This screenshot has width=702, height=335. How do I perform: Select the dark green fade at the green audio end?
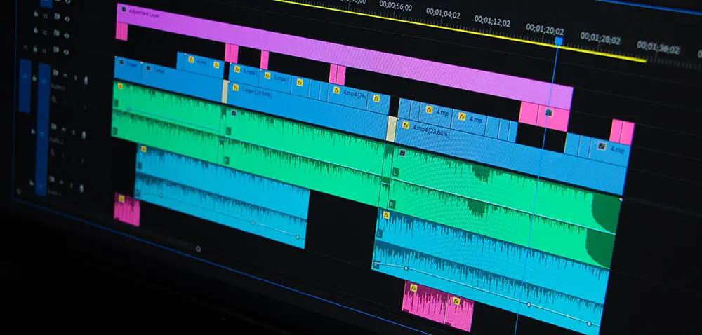[x=604, y=228]
